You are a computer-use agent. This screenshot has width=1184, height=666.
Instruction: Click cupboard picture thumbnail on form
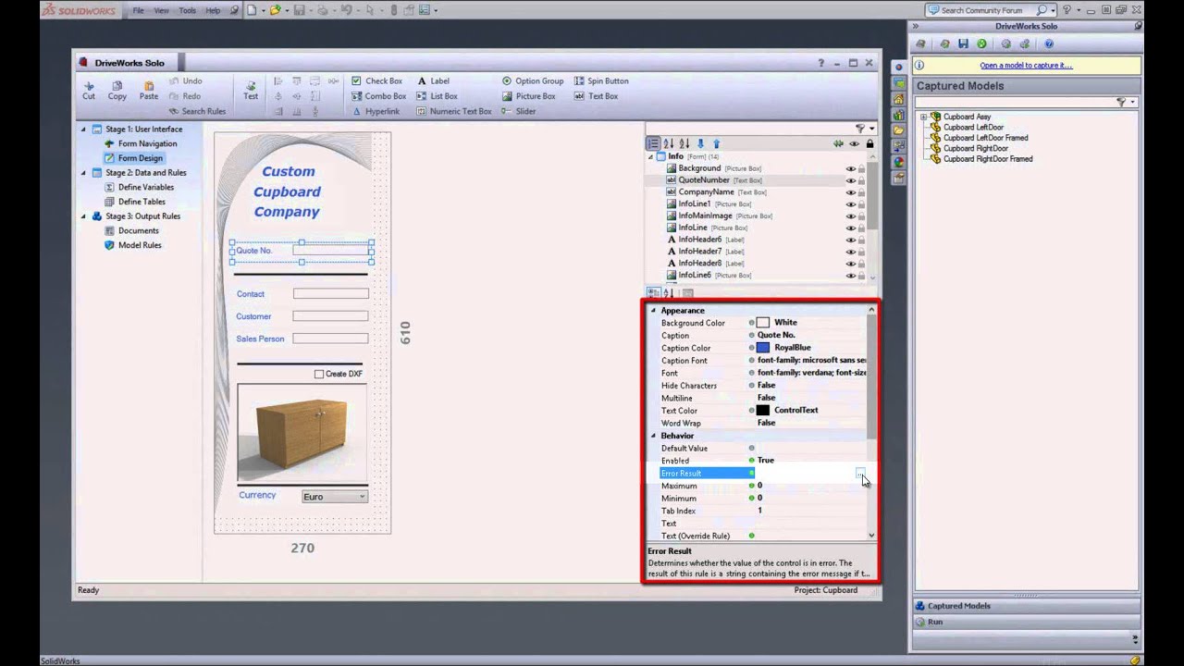point(302,431)
